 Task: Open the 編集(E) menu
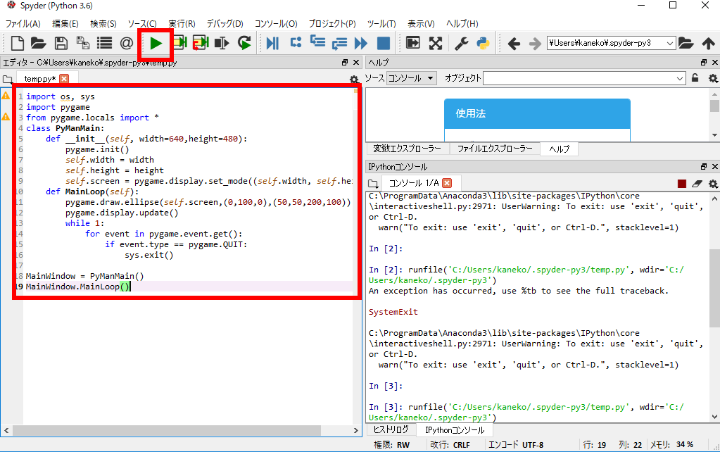(65, 23)
